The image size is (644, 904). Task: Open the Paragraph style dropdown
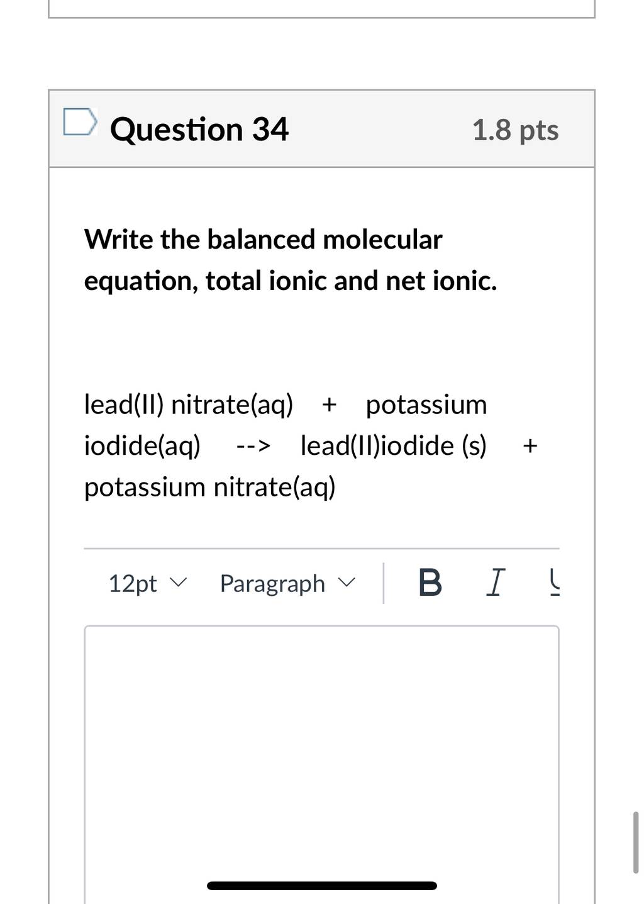[287, 583]
